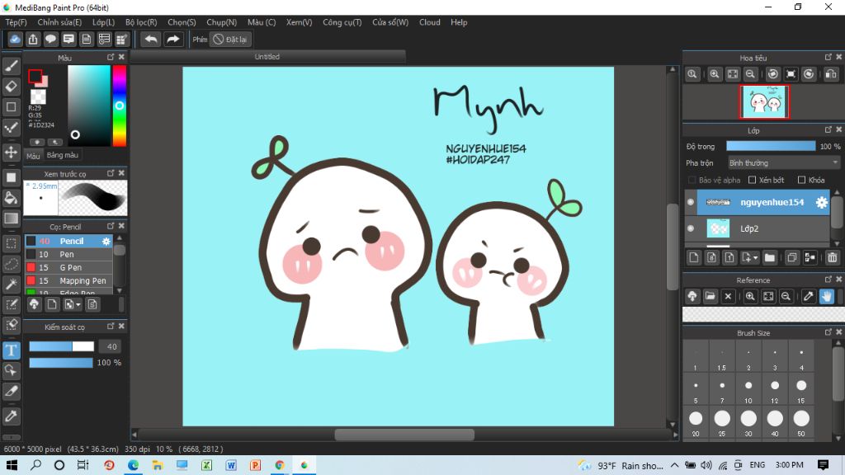
Task: Open a reference image with folder icon
Action: pyautogui.click(x=710, y=296)
